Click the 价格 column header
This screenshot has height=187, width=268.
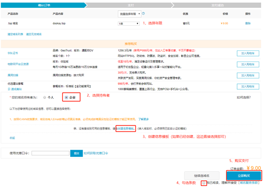[x=225, y=14]
